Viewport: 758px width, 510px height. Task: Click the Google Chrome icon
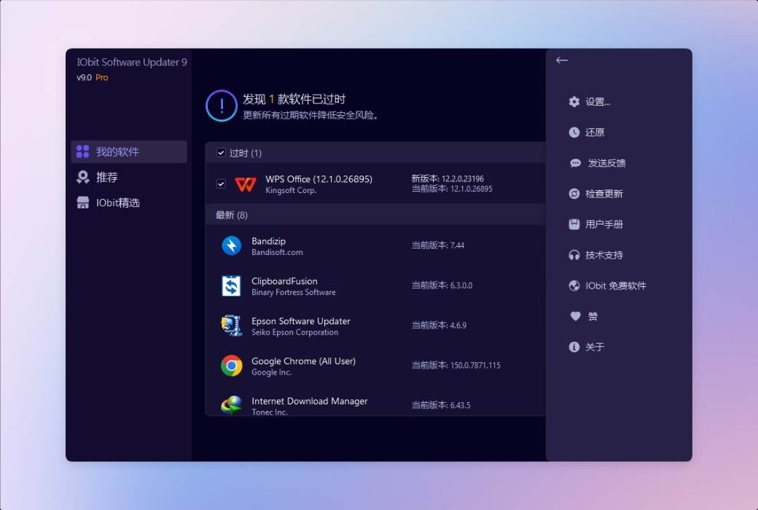(x=232, y=366)
